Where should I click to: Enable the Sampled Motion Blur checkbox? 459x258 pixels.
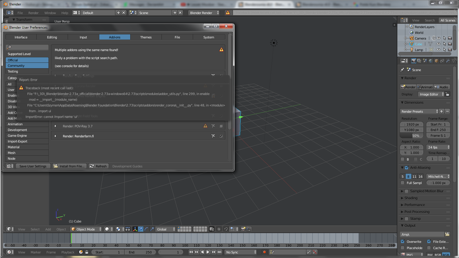[x=407, y=191]
